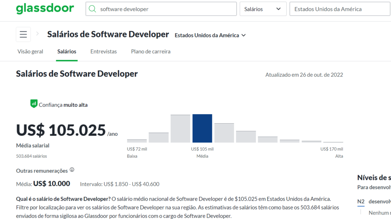Open the Salários search category dropdown

click(263, 9)
